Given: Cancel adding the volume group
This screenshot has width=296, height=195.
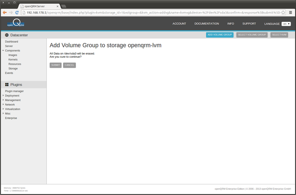Looking at the screenshot, I should click(x=70, y=65).
